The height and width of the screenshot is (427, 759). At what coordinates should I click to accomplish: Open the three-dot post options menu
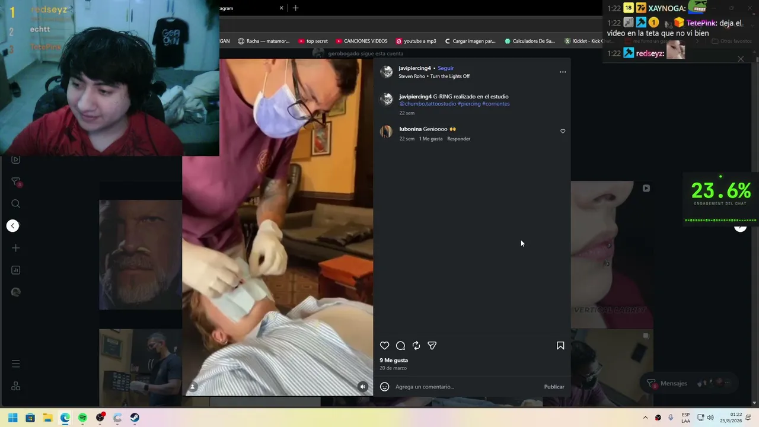563,72
